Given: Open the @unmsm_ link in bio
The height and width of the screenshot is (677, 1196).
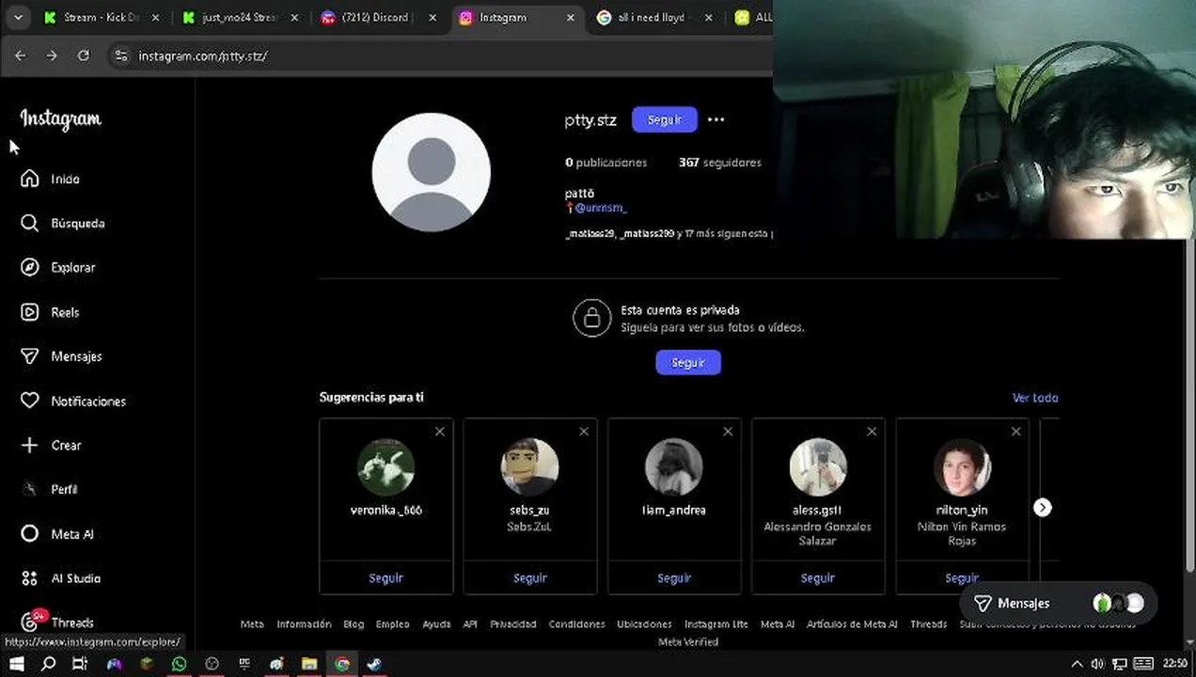Looking at the screenshot, I should [600, 208].
